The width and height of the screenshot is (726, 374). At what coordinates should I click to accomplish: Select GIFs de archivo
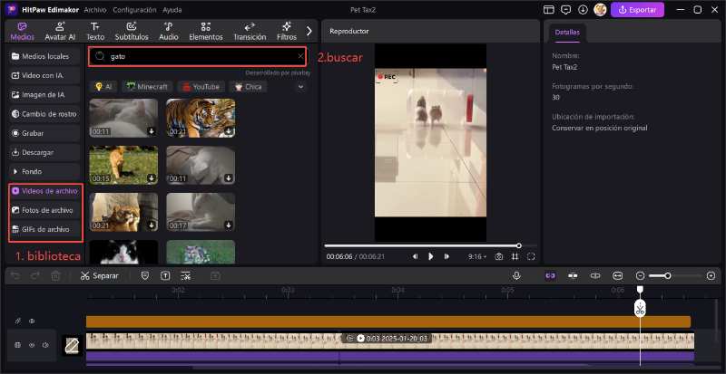44,229
